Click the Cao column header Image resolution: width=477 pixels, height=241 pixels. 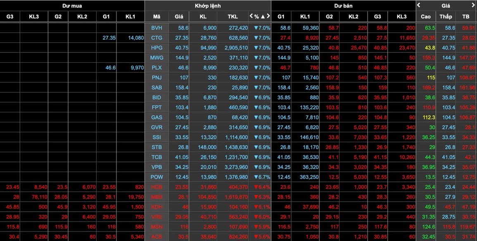pyautogui.click(x=426, y=17)
